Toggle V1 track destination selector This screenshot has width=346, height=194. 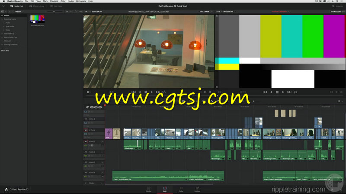click(86, 130)
